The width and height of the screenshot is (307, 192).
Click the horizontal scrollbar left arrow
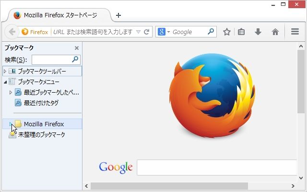point(86,186)
